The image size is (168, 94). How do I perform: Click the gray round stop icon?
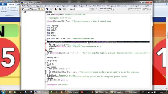(x=64, y=9)
